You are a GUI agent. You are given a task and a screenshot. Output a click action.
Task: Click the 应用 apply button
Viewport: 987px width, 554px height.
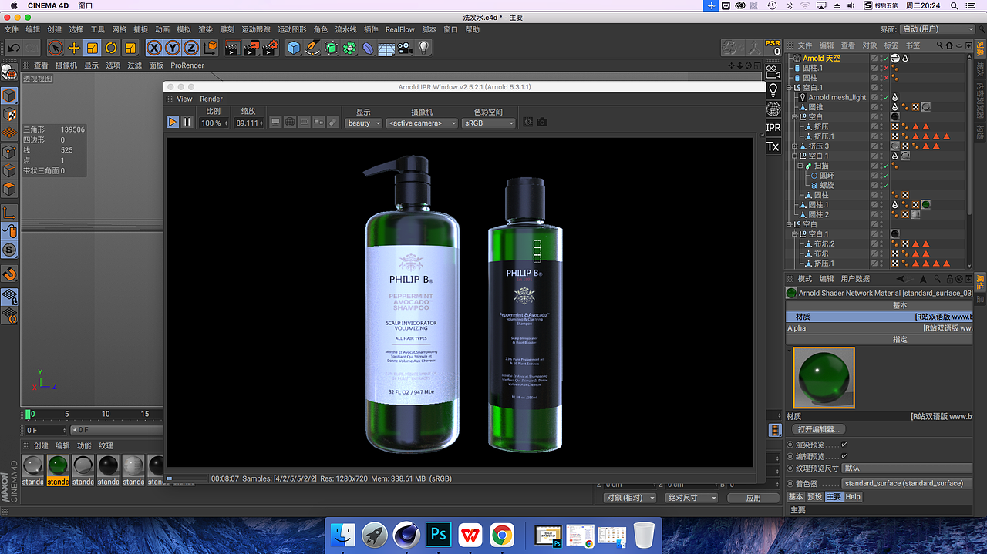[x=753, y=498]
